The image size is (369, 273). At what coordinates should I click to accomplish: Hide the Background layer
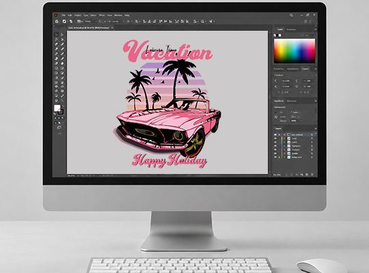click(x=275, y=157)
